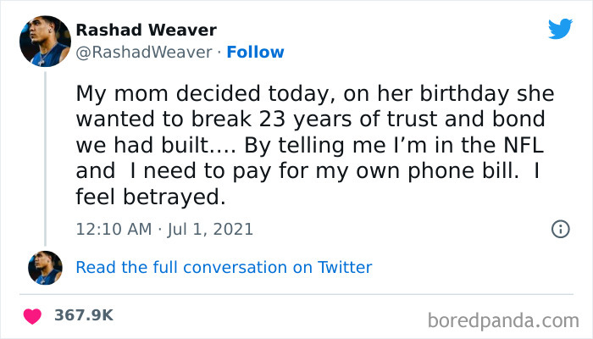The width and height of the screenshot is (593, 339).
Task: Click the @RashadWeaver handle
Action: 144,53
